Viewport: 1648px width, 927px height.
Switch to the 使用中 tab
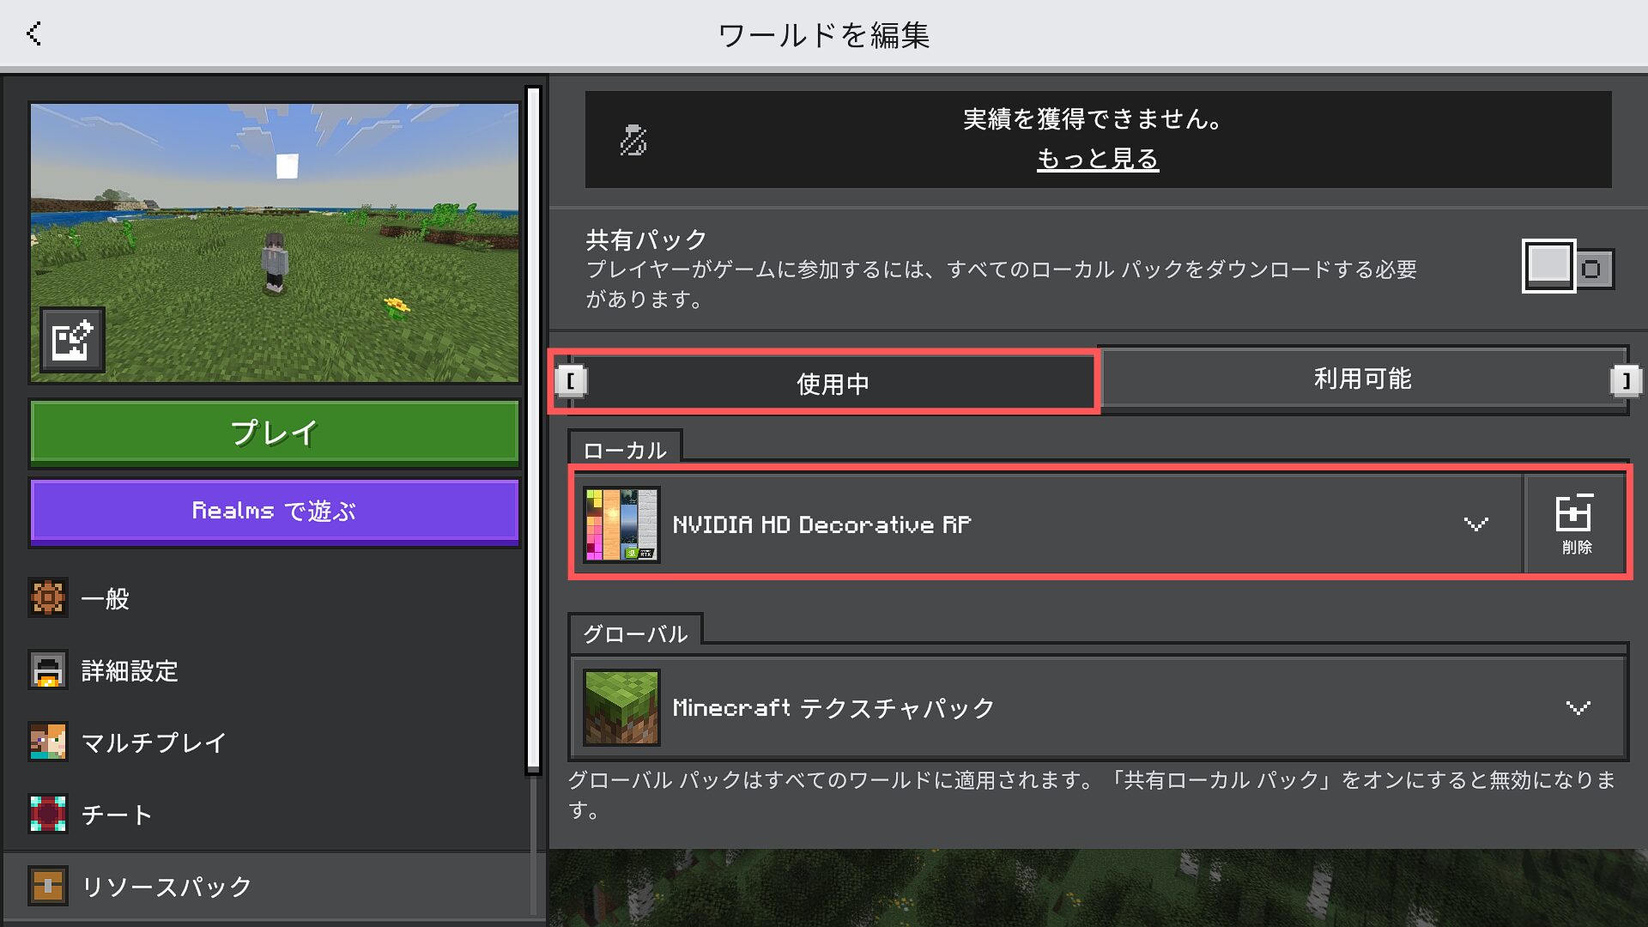tap(832, 383)
